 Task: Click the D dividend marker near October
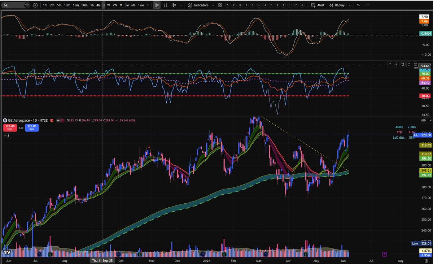click(x=118, y=254)
